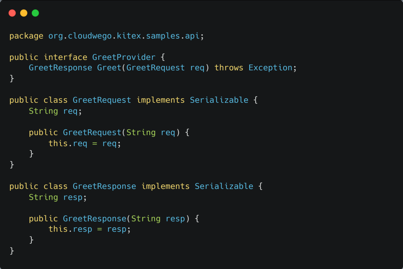This screenshot has width=403, height=269.
Task: Click the 'GreetResponse' constructor name
Action: 94,219
